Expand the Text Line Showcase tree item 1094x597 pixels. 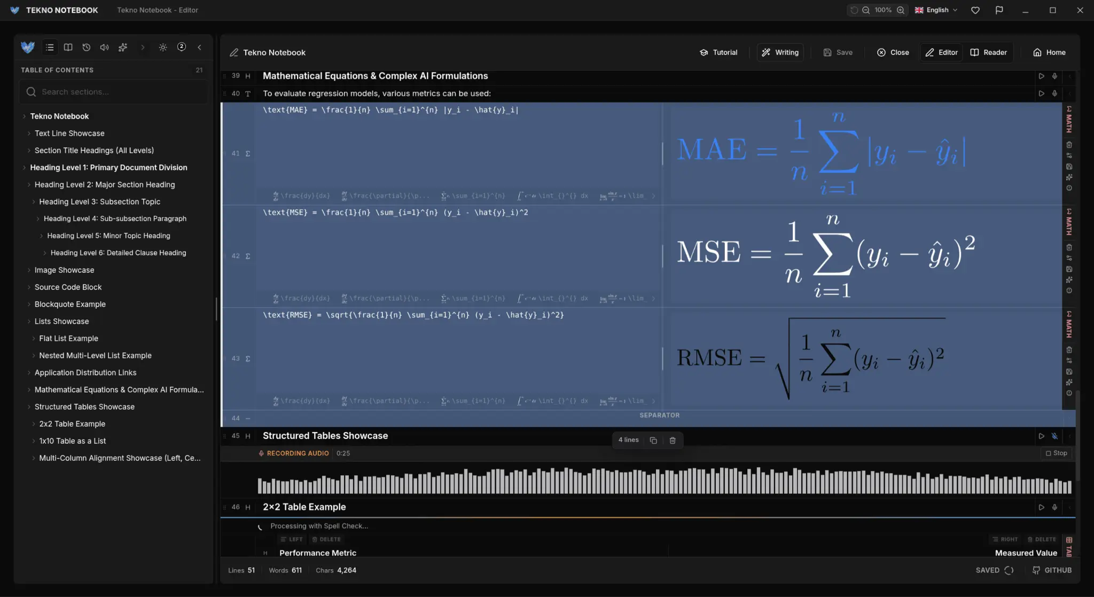29,133
